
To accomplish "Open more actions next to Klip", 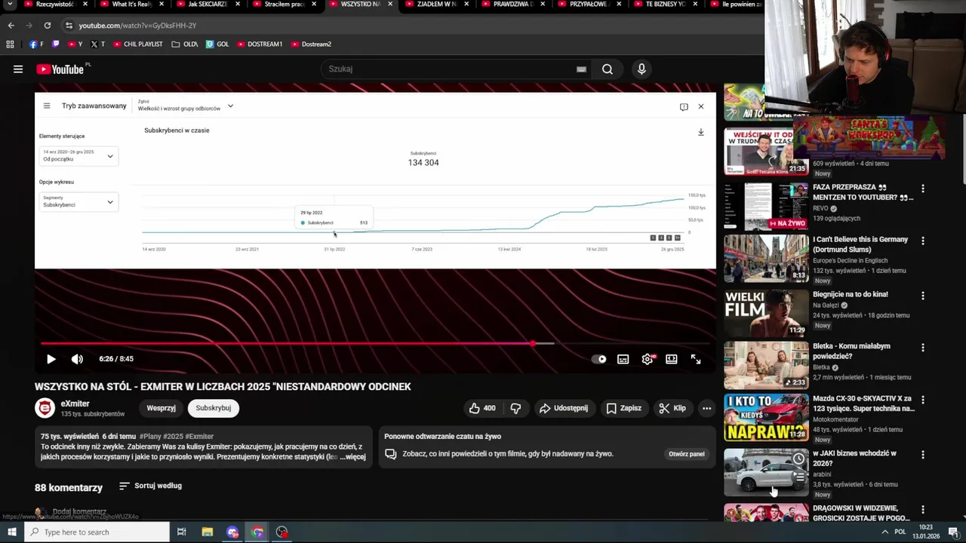I will point(706,408).
